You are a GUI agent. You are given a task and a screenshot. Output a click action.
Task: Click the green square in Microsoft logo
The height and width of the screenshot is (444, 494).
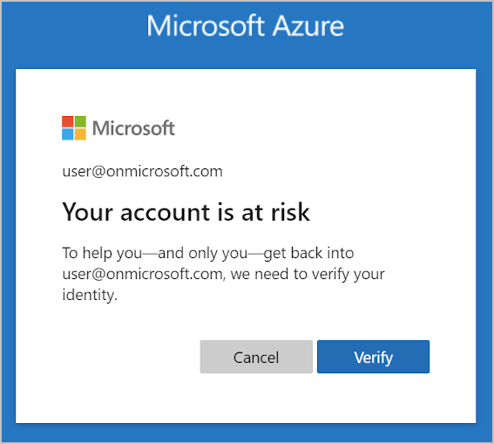80,122
